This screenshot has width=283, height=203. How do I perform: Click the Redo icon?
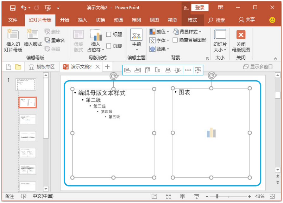click(x=37, y=8)
